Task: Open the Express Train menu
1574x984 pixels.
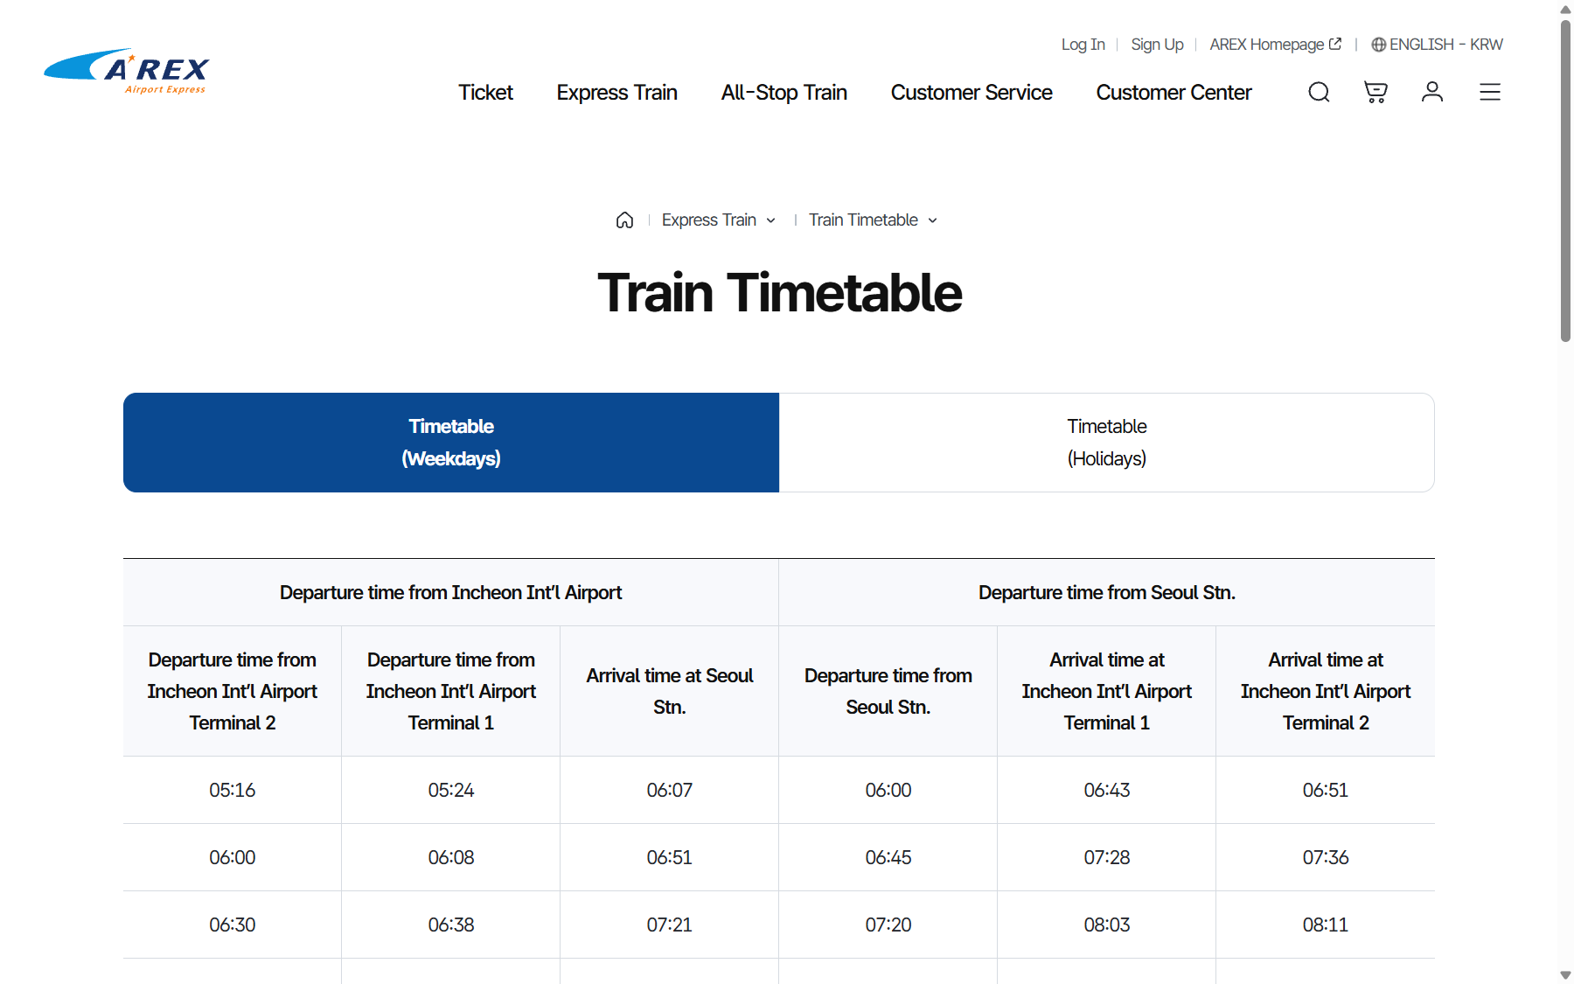Action: 617,92
